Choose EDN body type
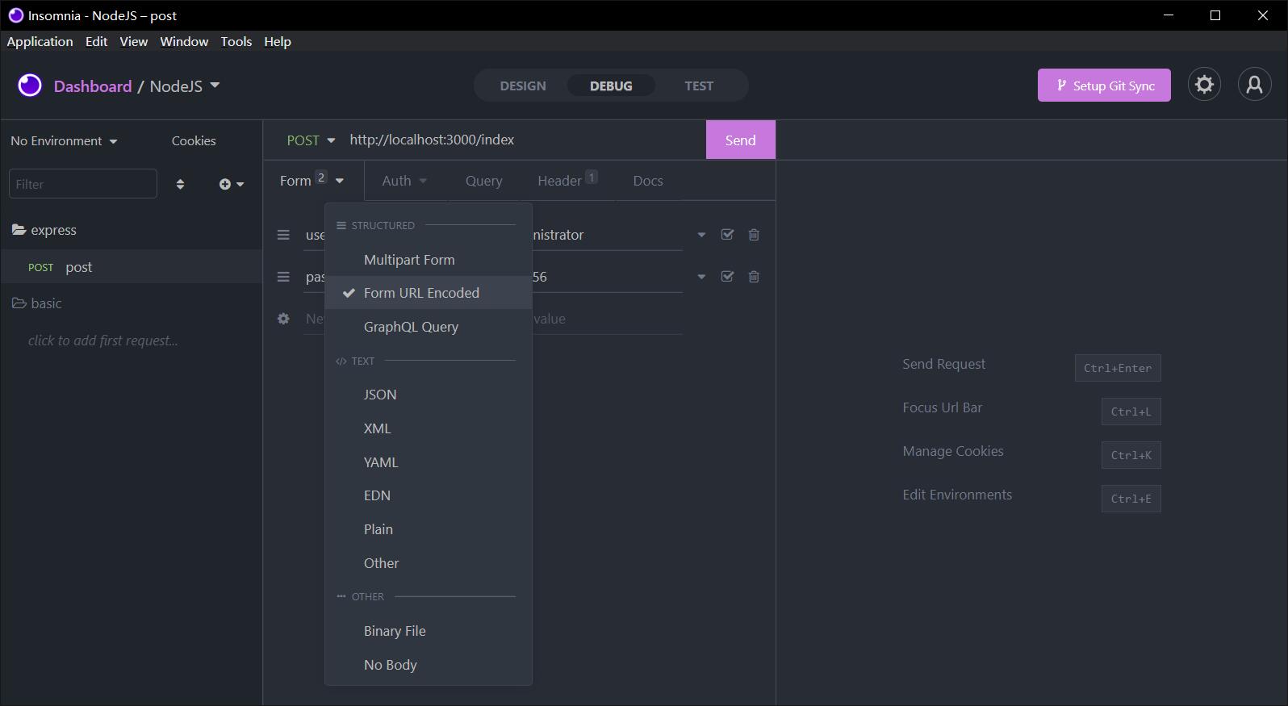Image resolution: width=1288 pixels, height=706 pixels. (x=428, y=495)
